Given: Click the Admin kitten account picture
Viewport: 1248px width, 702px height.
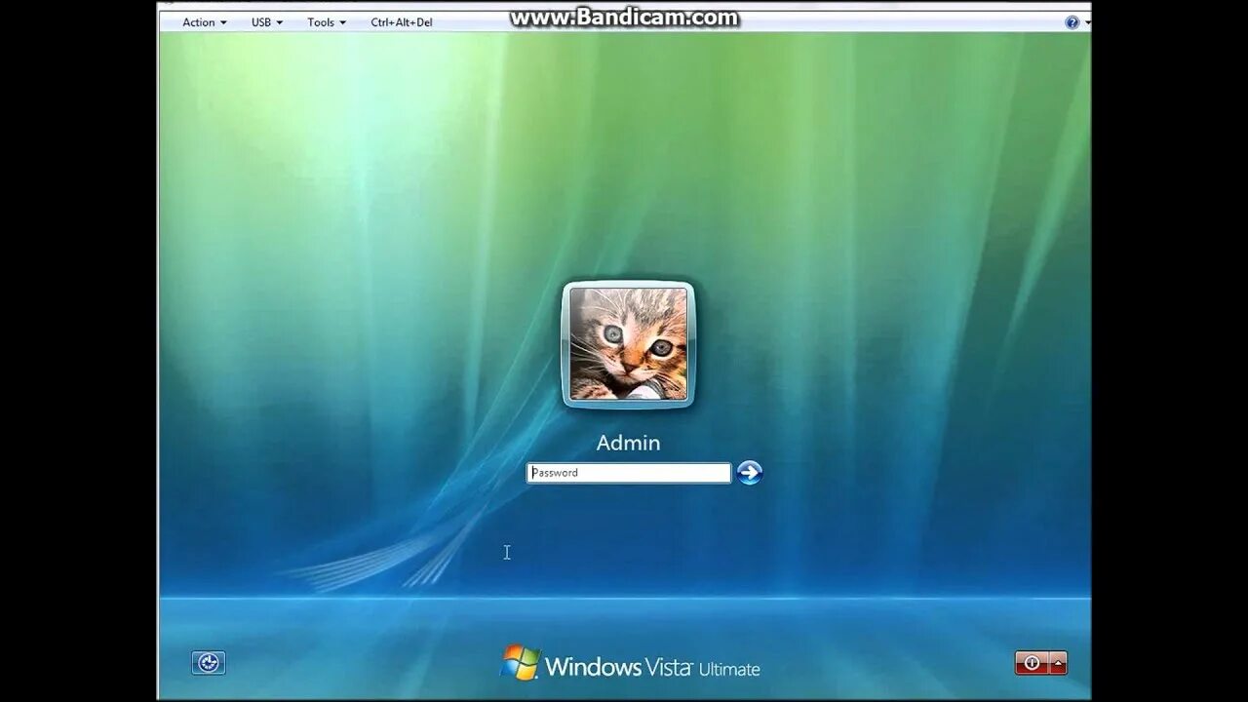Looking at the screenshot, I should click(x=628, y=344).
